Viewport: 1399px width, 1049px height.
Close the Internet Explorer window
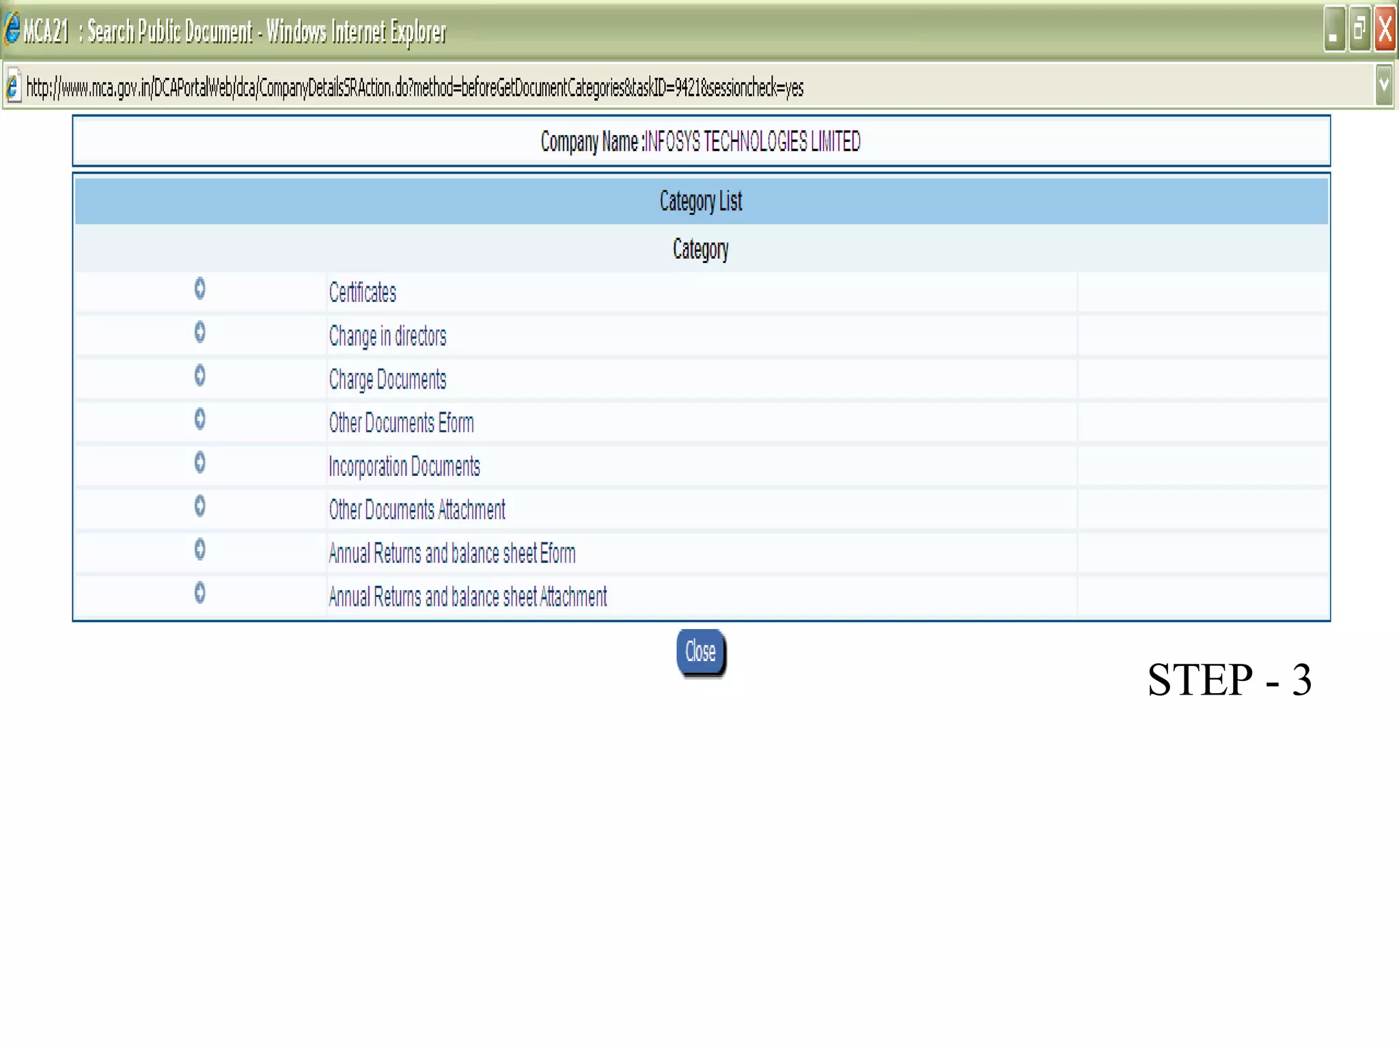(1385, 30)
